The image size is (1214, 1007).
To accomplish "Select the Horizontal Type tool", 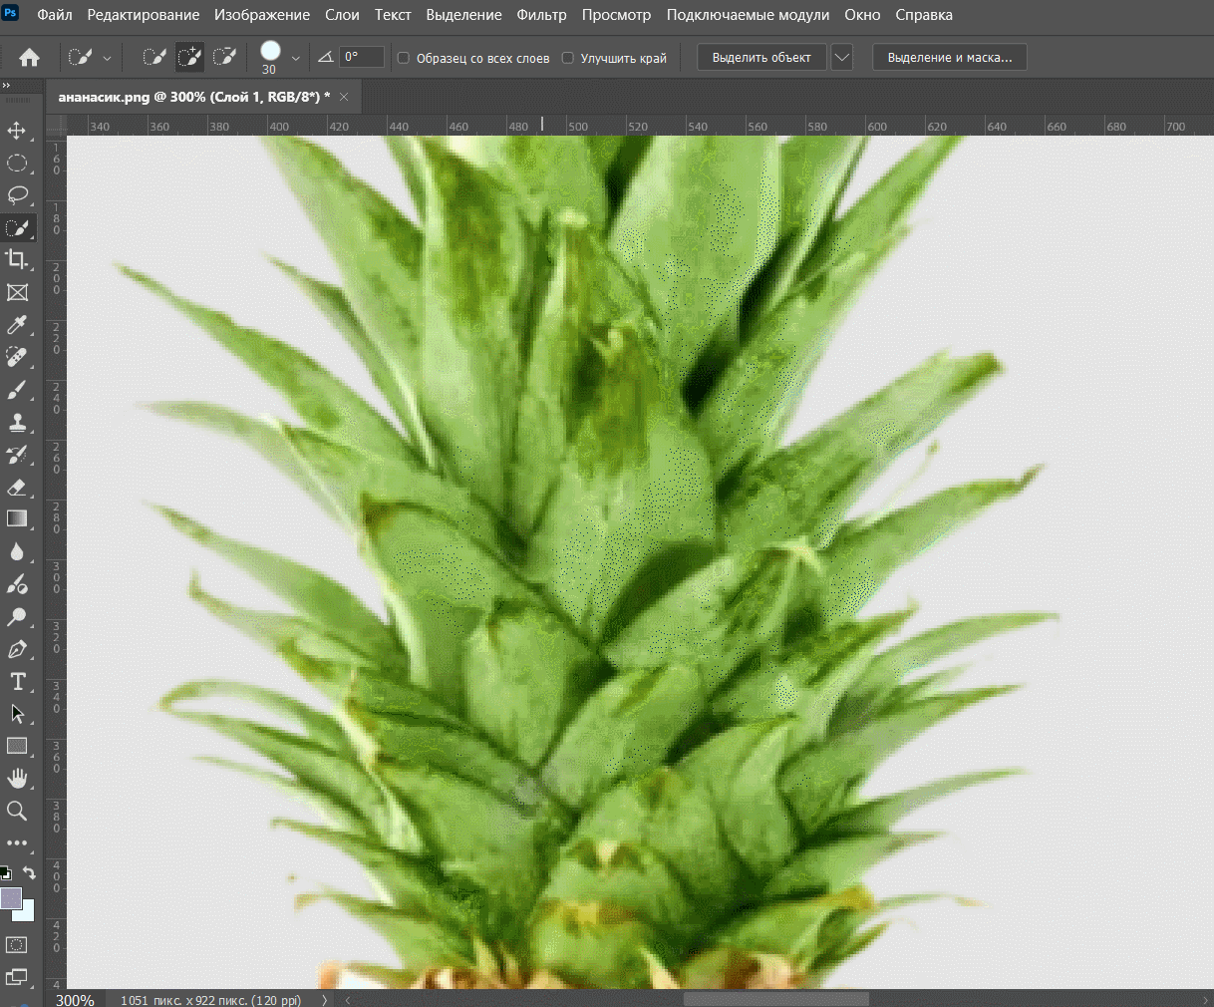I will [x=17, y=682].
